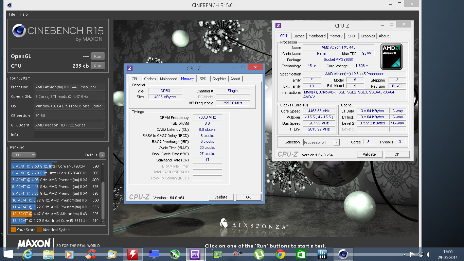Click the Info input field in Your System
Viewport: 464px width, 261px height.
pos(69,135)
